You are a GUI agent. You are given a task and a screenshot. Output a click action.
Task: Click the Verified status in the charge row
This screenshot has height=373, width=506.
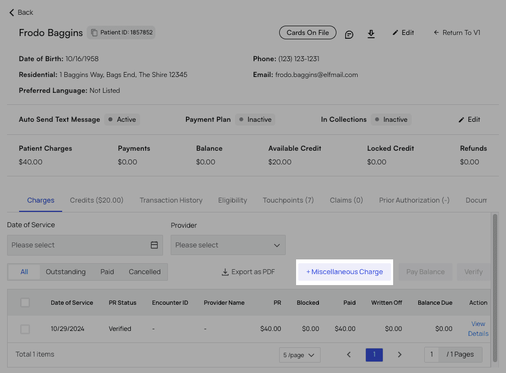[120, 329]
